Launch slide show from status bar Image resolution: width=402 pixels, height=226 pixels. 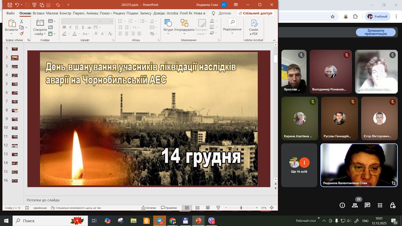pyautogui.click(x=218, y=208)
